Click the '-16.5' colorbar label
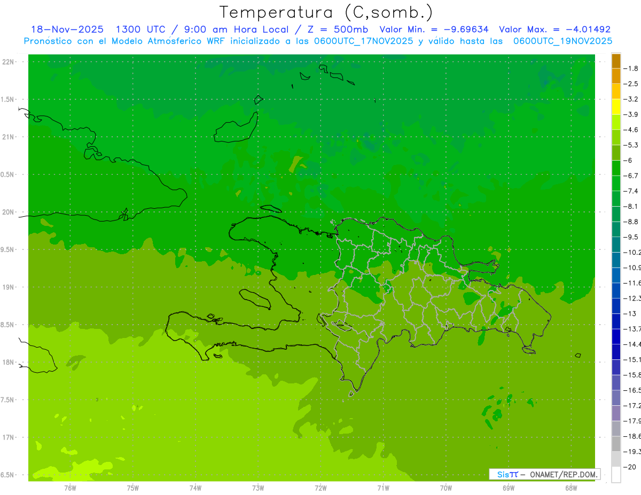The height and width of the screenshot is (495, 641). pos(632,390)
